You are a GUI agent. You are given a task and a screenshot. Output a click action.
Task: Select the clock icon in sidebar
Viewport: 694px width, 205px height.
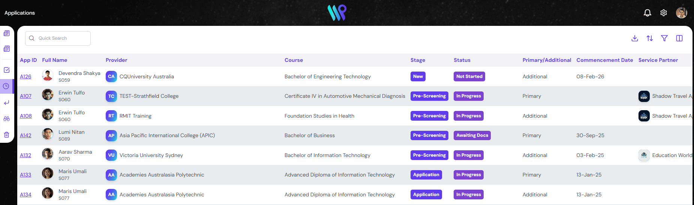coord(6,86)
